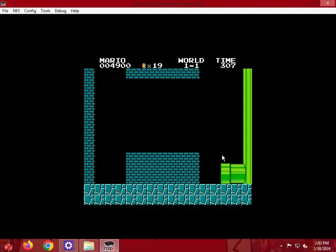
Task: Click the central blue brick platform
Action: (163, 168)
